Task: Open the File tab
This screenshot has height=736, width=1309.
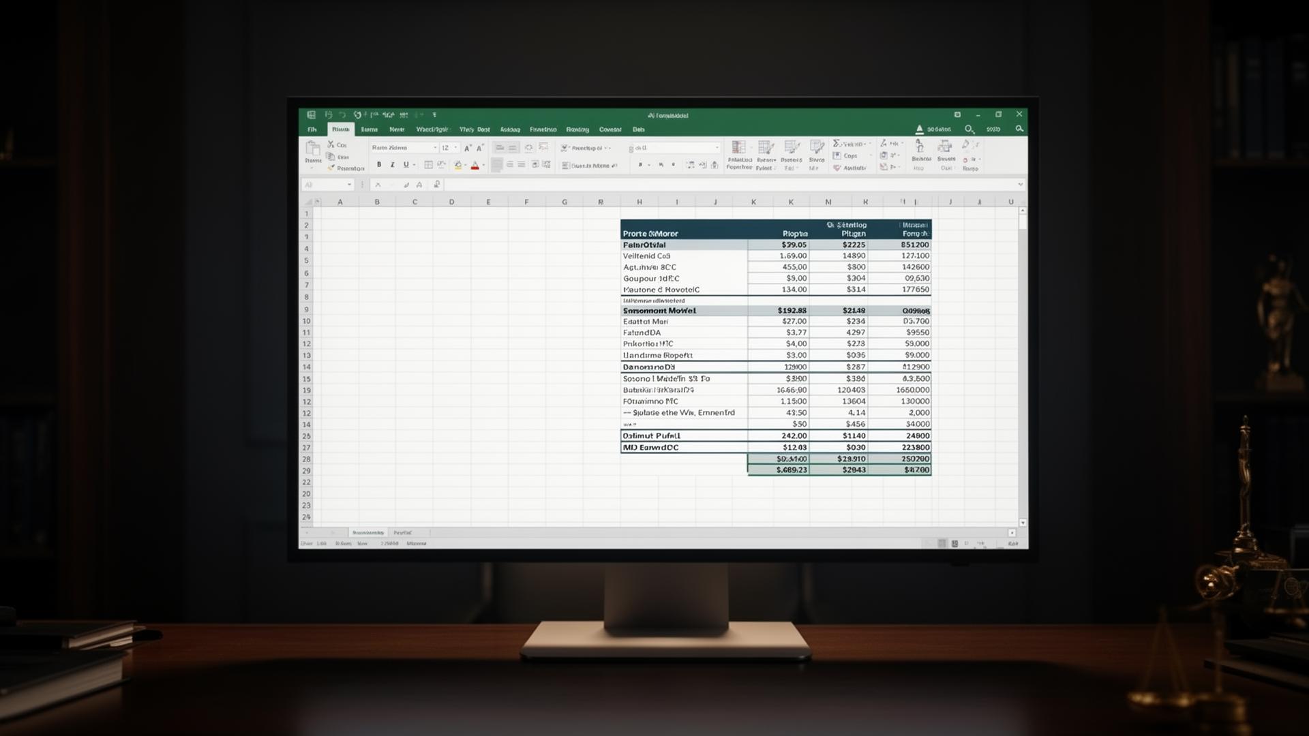Action: point(312,129)
